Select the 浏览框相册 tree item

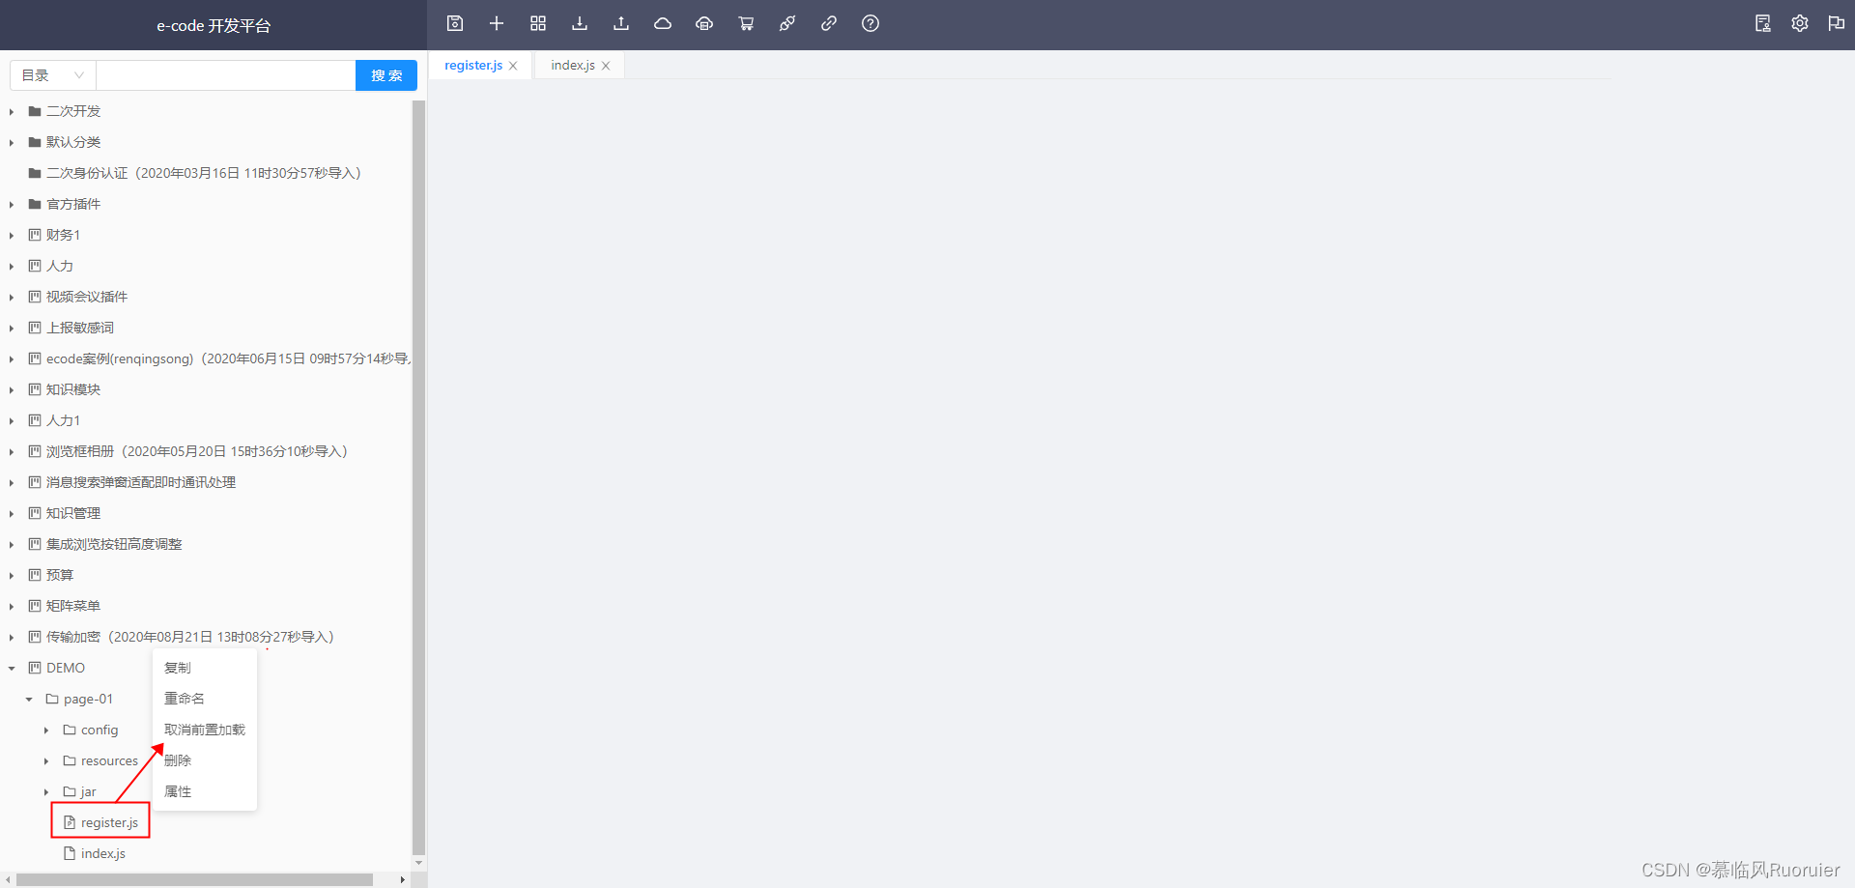197,451
